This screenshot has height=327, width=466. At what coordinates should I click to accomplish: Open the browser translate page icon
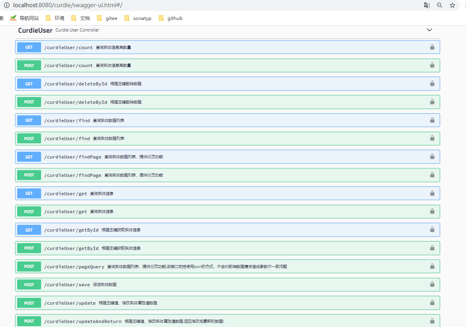(427, 5)
